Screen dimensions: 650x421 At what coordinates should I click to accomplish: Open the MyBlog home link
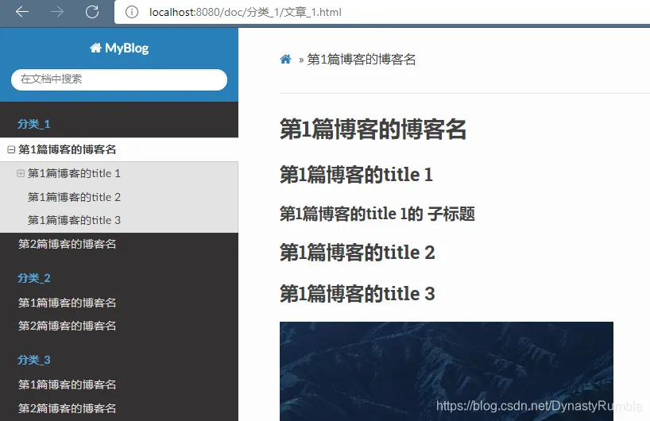coord(119,48)
